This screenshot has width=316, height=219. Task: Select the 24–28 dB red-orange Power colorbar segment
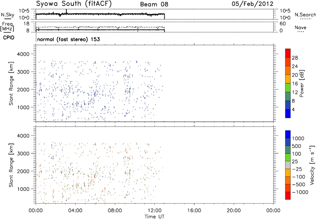pyautogui.click(x=288, y=62)
